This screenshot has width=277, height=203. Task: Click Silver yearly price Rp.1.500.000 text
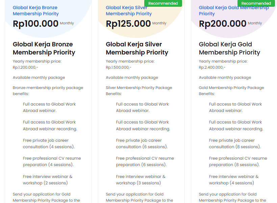coord(119,67)
